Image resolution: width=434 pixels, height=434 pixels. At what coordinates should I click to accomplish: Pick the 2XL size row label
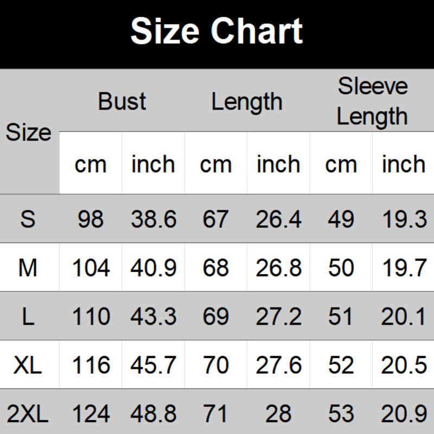(x=28, y=415)
